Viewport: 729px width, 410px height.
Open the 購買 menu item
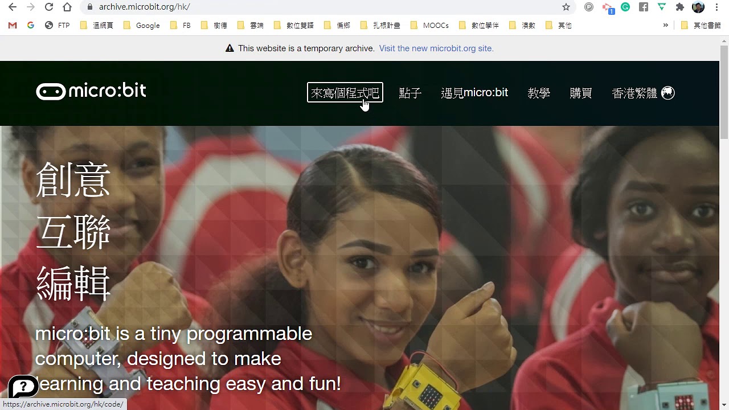pyautogui.click(x=581, y=93)
